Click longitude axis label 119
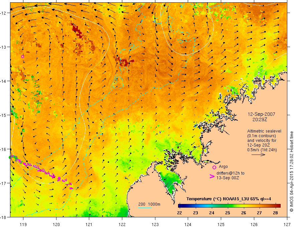Image resolution: width=294 pixels, height=227 pixels. [23, 224]
